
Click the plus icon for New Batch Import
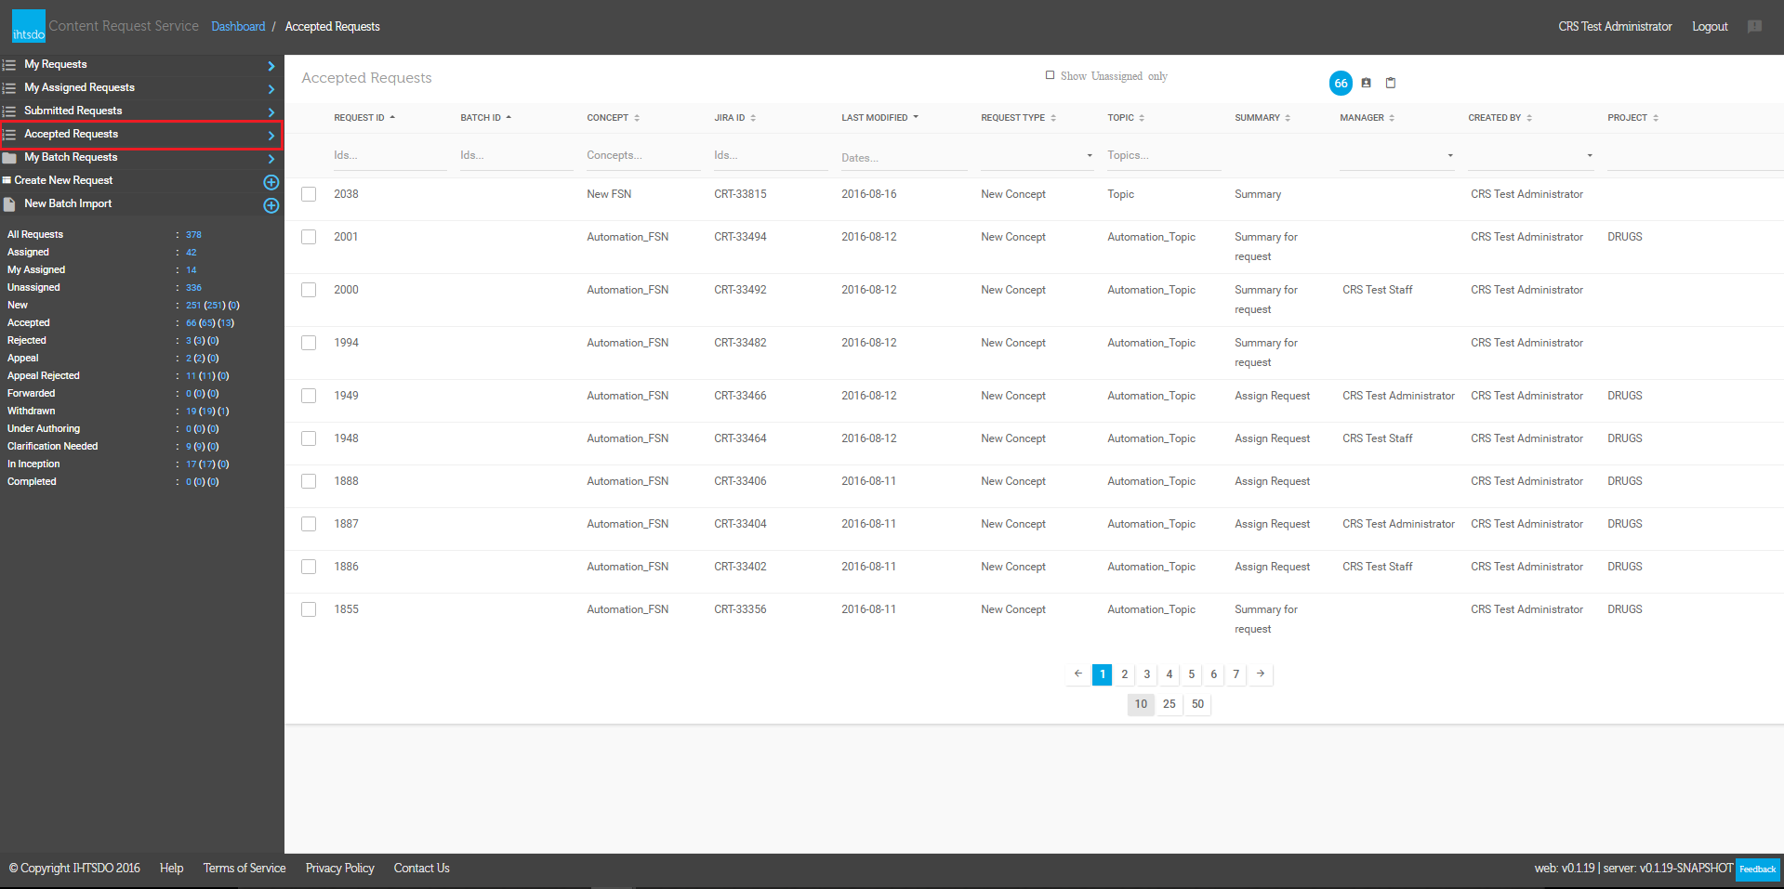(271, 205)
